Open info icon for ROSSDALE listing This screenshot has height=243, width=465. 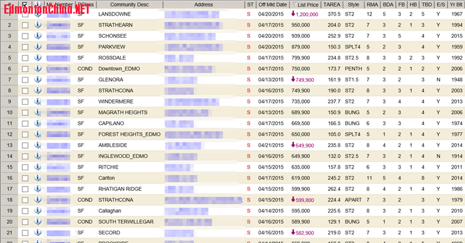pos(38,58)
